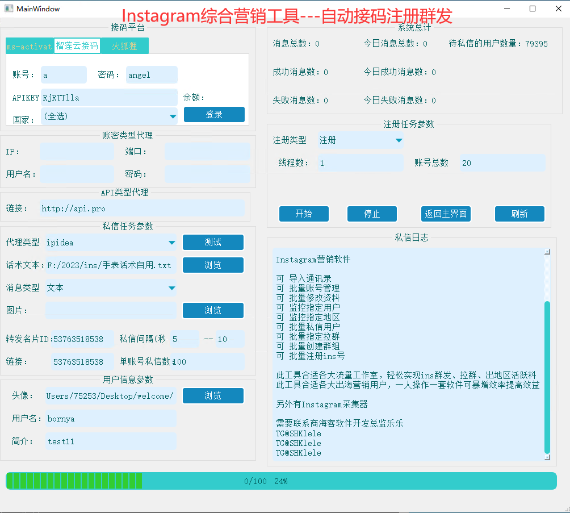The width and height of the screenshot is (570, 513).
Task: Open the 消息类型 dropdown
Action: tap(111, 288)
